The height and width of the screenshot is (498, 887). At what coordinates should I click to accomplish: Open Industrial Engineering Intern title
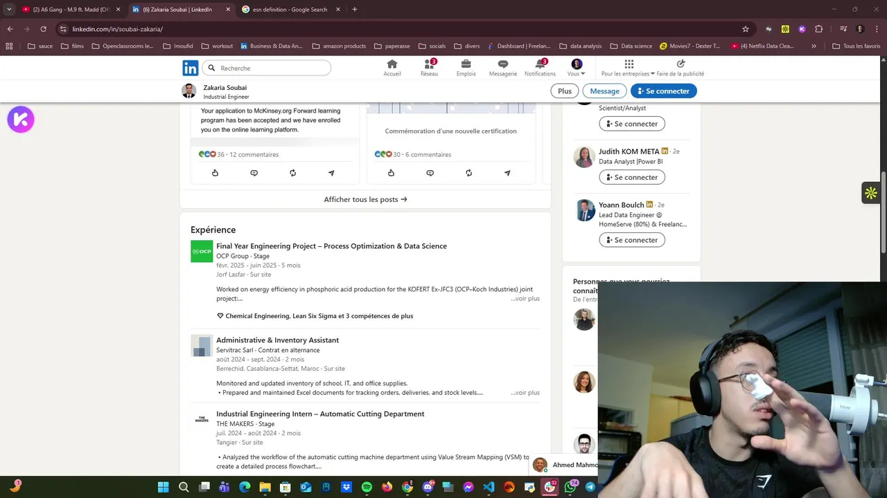(320, 414)
